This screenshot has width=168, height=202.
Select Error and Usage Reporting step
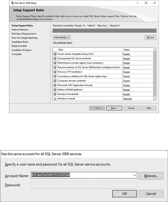click(x=24, y=38)
